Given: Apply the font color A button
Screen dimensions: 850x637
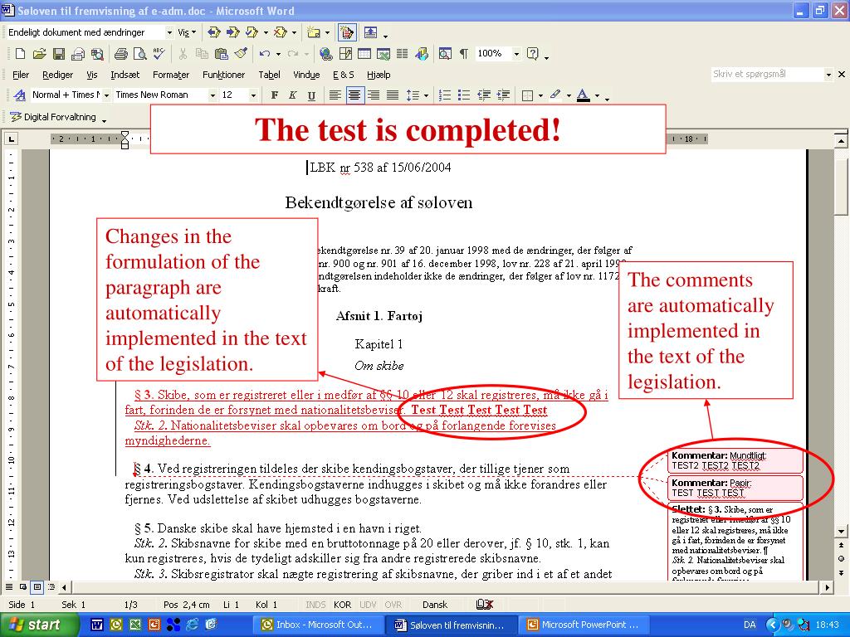Looking at the screenshot, I should pos(583,95).
